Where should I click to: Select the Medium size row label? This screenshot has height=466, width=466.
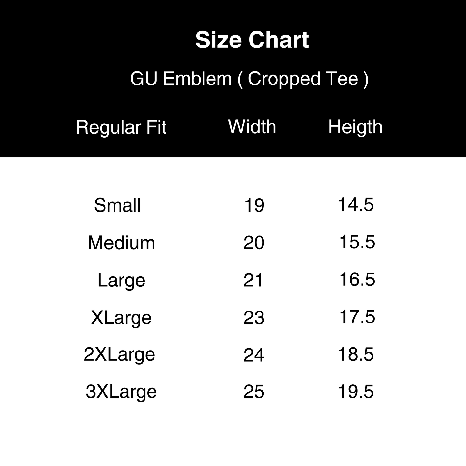[121, 243]
